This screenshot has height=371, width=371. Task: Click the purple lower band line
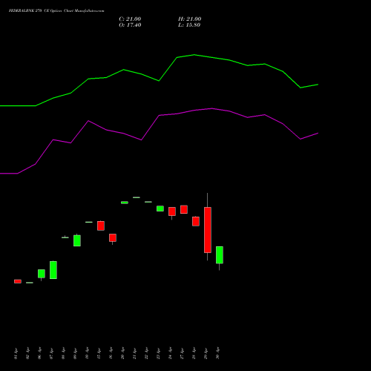point(159,115)
